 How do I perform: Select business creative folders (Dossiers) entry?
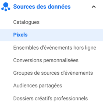[51, 99]
